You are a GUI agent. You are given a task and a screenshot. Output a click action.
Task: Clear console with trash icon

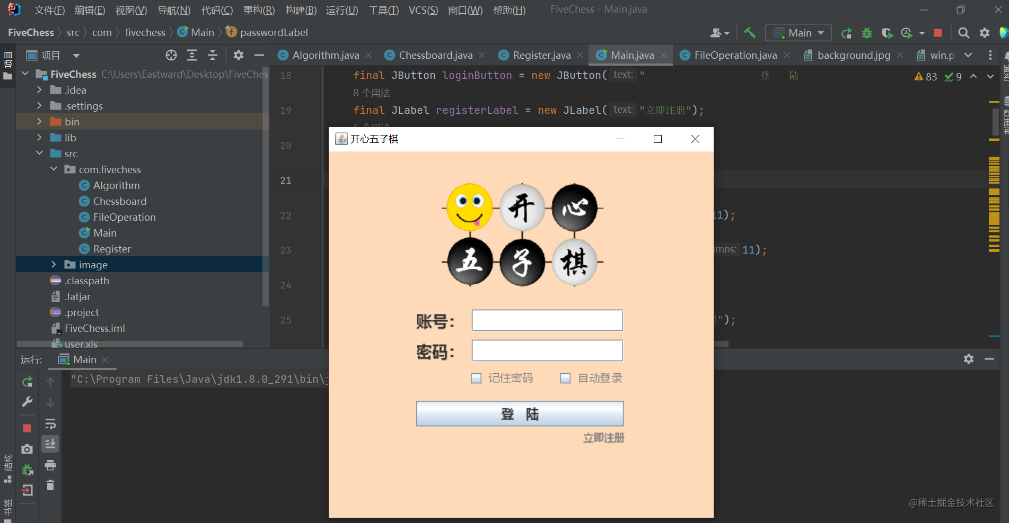point(50,485)
